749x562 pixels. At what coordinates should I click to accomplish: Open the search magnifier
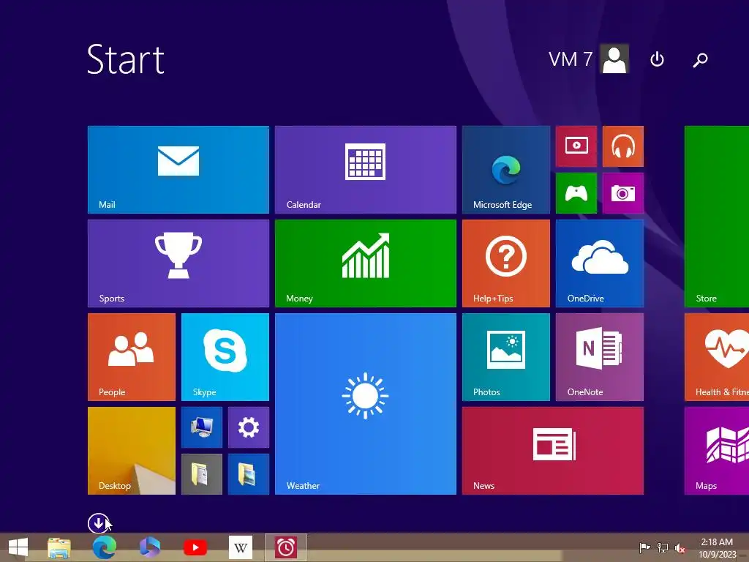pyautogui.click(x=700, y=60)
